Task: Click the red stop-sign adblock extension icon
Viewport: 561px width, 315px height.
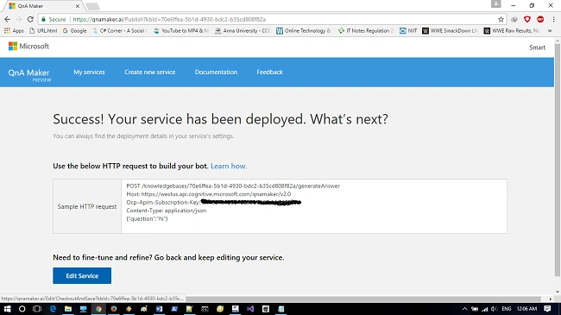Action: [x=540, y=19]
